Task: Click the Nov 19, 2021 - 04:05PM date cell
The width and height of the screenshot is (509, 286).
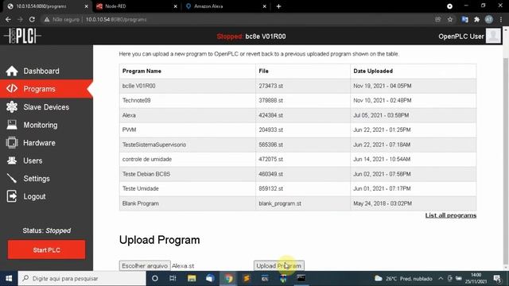Action: [x=414, y=86]
